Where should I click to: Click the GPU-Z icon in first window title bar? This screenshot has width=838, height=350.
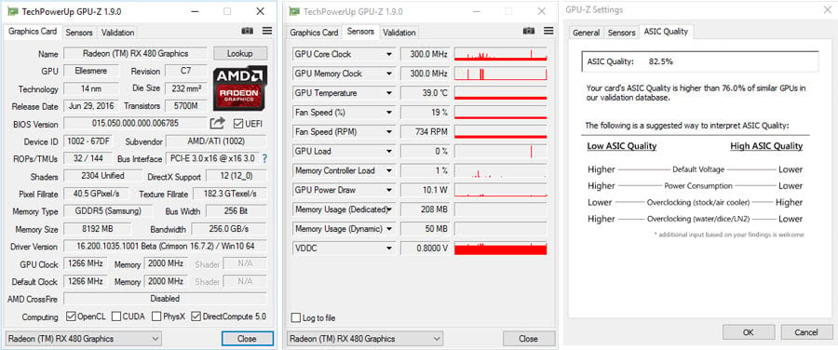coord(12,11)
